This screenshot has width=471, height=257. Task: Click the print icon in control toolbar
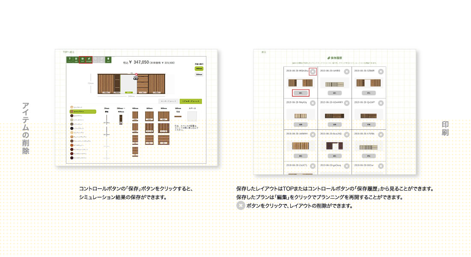point(76,60)
